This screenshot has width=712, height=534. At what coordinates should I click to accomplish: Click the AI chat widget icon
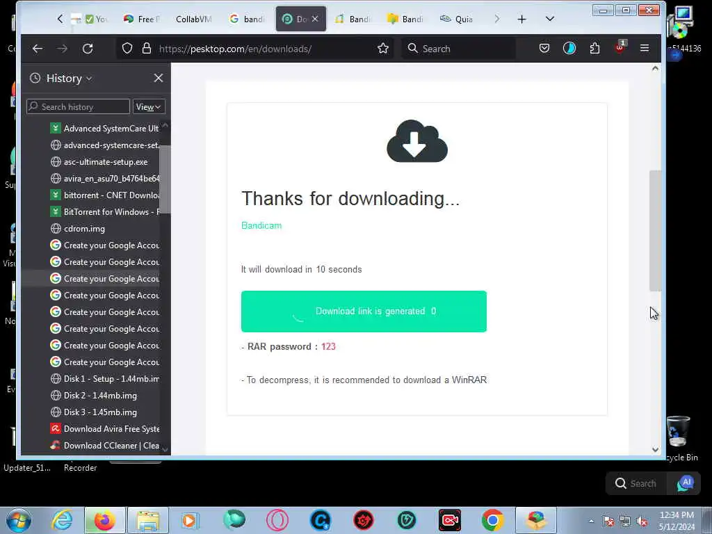click(x=685, y=483)
